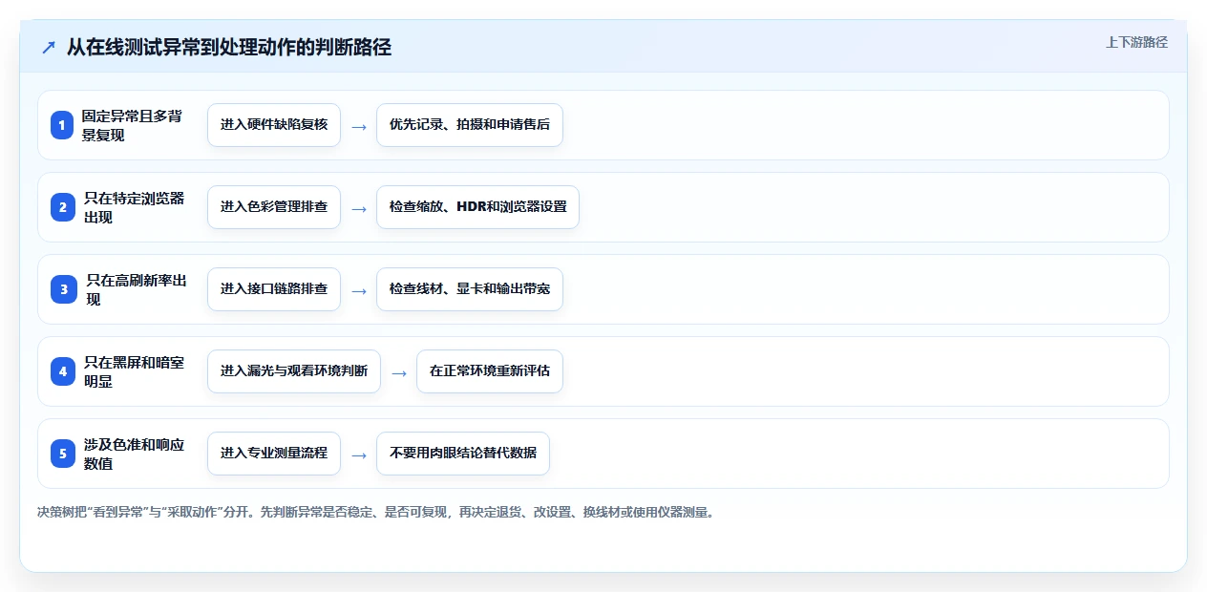
Task: Click the 上下游路径 label at top right
Action: tap(1136, 42)
